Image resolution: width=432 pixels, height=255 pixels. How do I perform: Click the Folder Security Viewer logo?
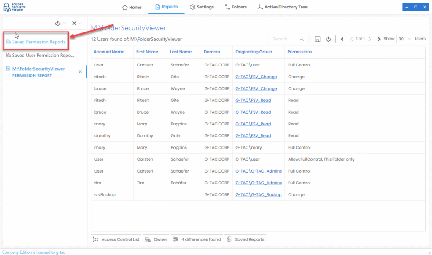pos(14,7)
